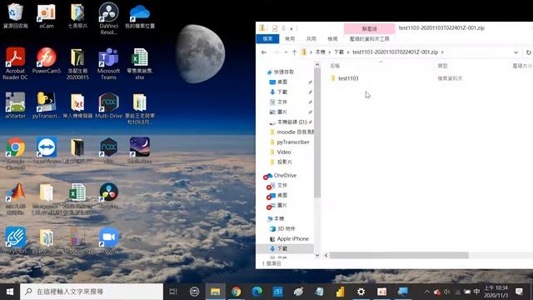The width and height of the screenshot is (533, 300).
Task: Open the Share ribbon tab
Action: coord(311,39)
